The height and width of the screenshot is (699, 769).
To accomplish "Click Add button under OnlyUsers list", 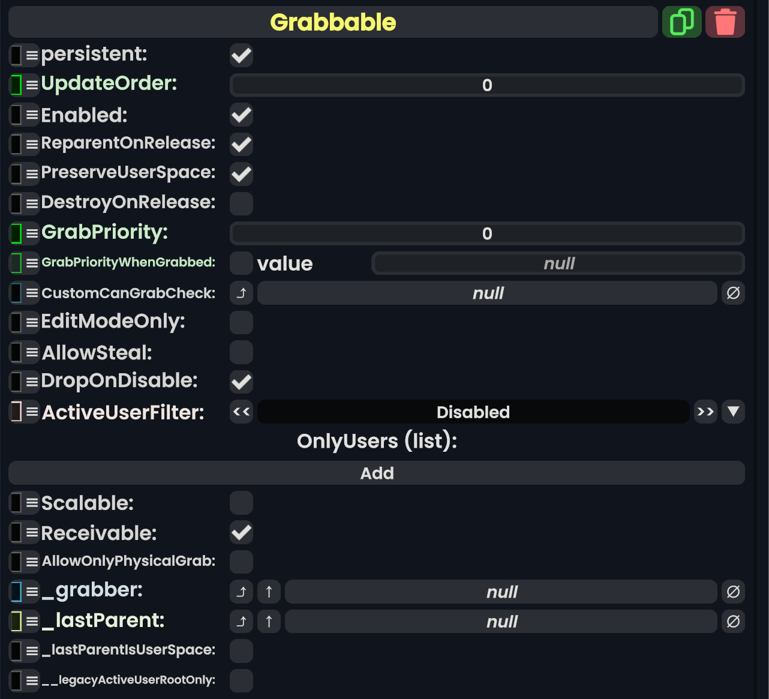I will (x=377, y=473).
